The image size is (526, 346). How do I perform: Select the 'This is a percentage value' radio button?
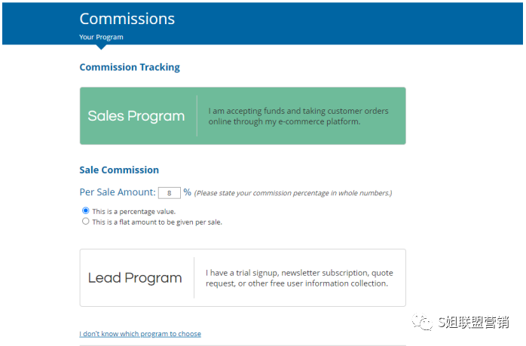pos(85,210)
